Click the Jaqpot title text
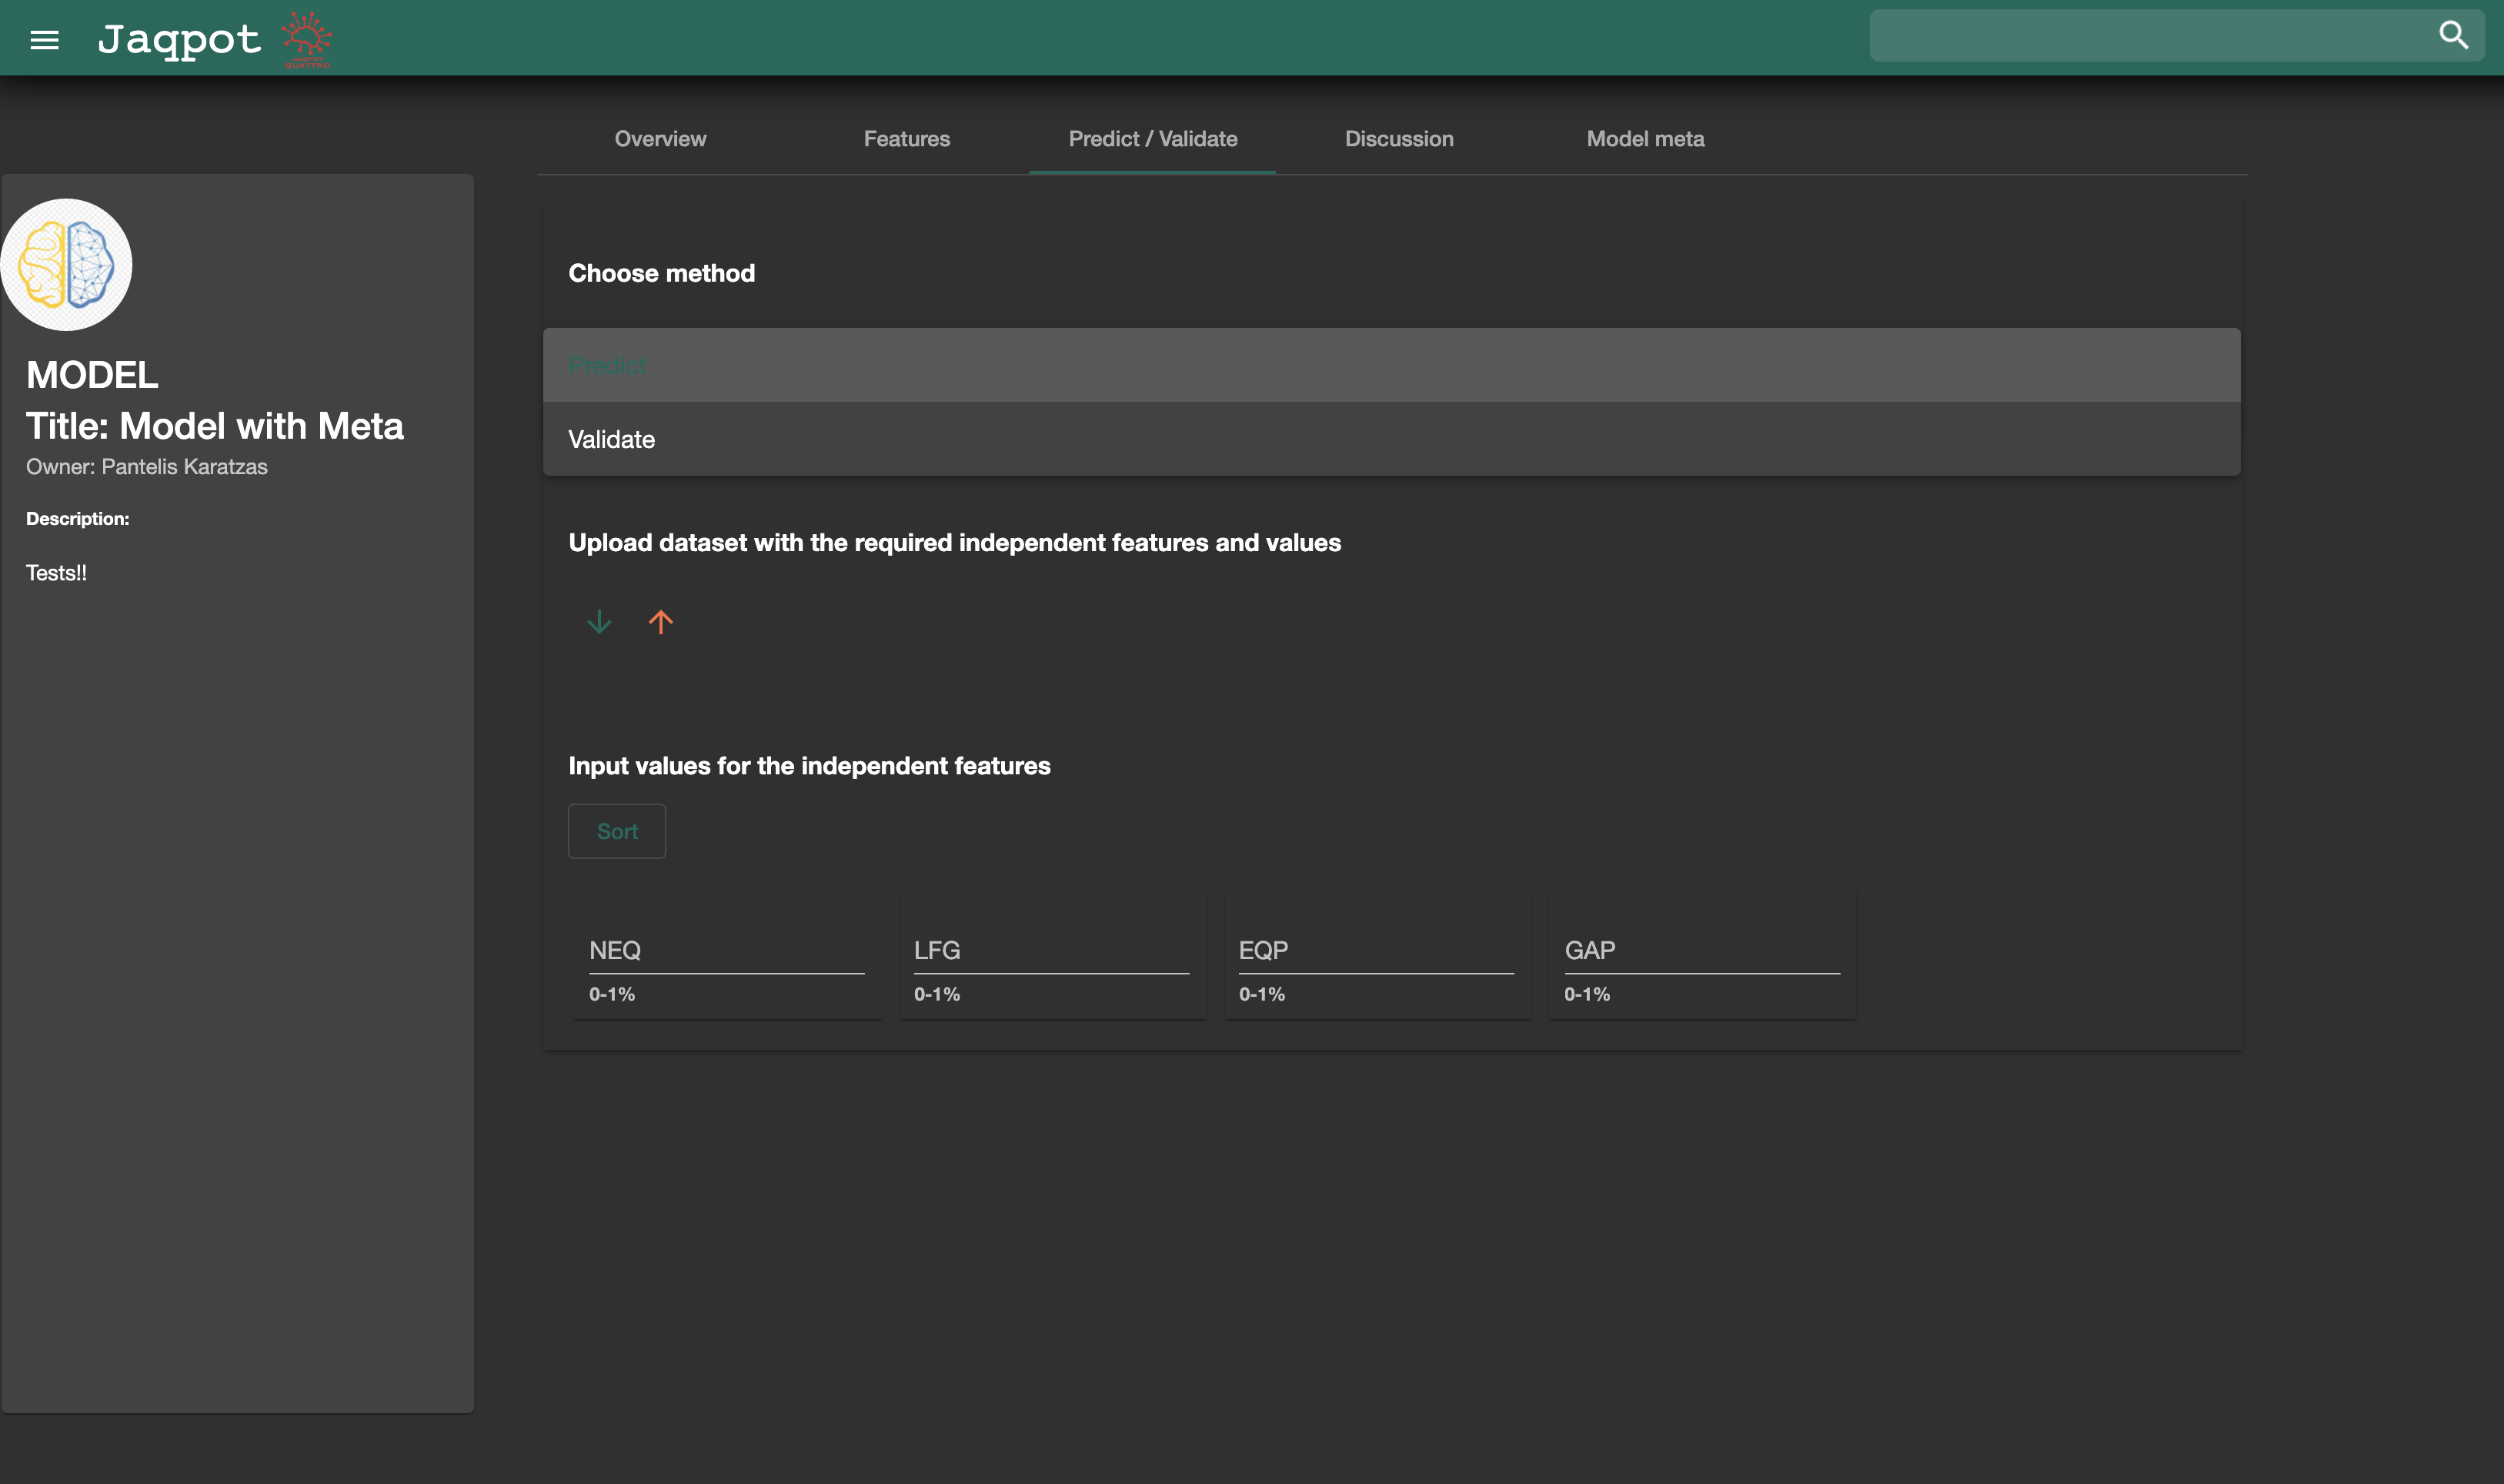The height and width of the screenshot is (1484, 2504). [180, 39]
